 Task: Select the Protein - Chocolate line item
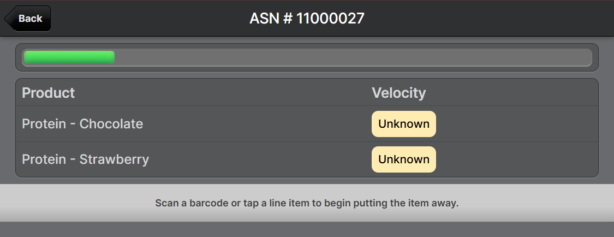82,124
